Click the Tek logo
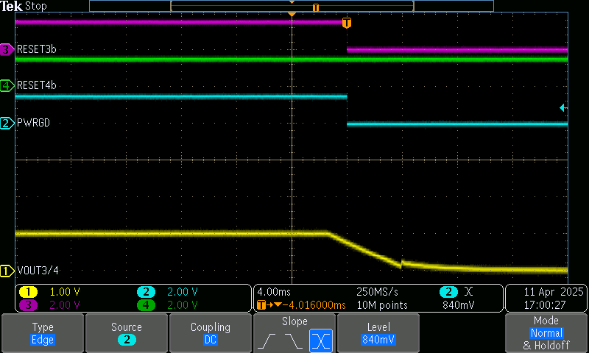589x353 pixels. point(12,6)
